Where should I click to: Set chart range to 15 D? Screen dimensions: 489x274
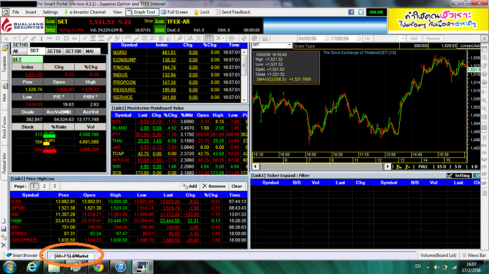point(441,167)
